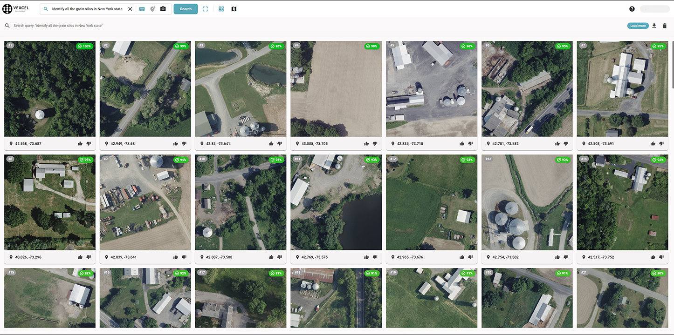Thumbs up the result at 40.826, -73.296

80,257
